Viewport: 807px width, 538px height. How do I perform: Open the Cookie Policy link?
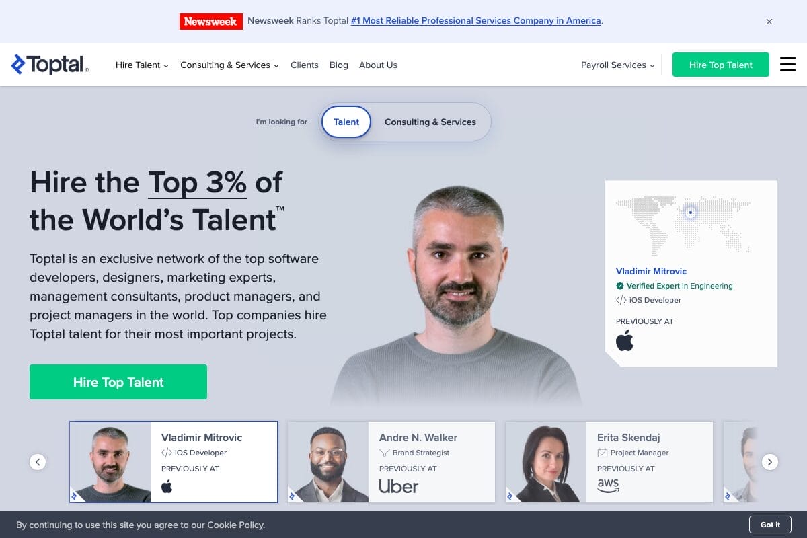(x=235, y=525)
